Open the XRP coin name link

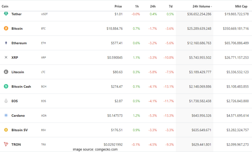(15, 58)
